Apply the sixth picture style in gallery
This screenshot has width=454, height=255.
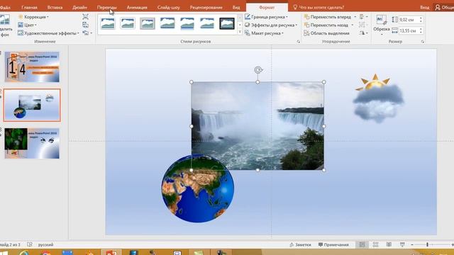[207, 23]
